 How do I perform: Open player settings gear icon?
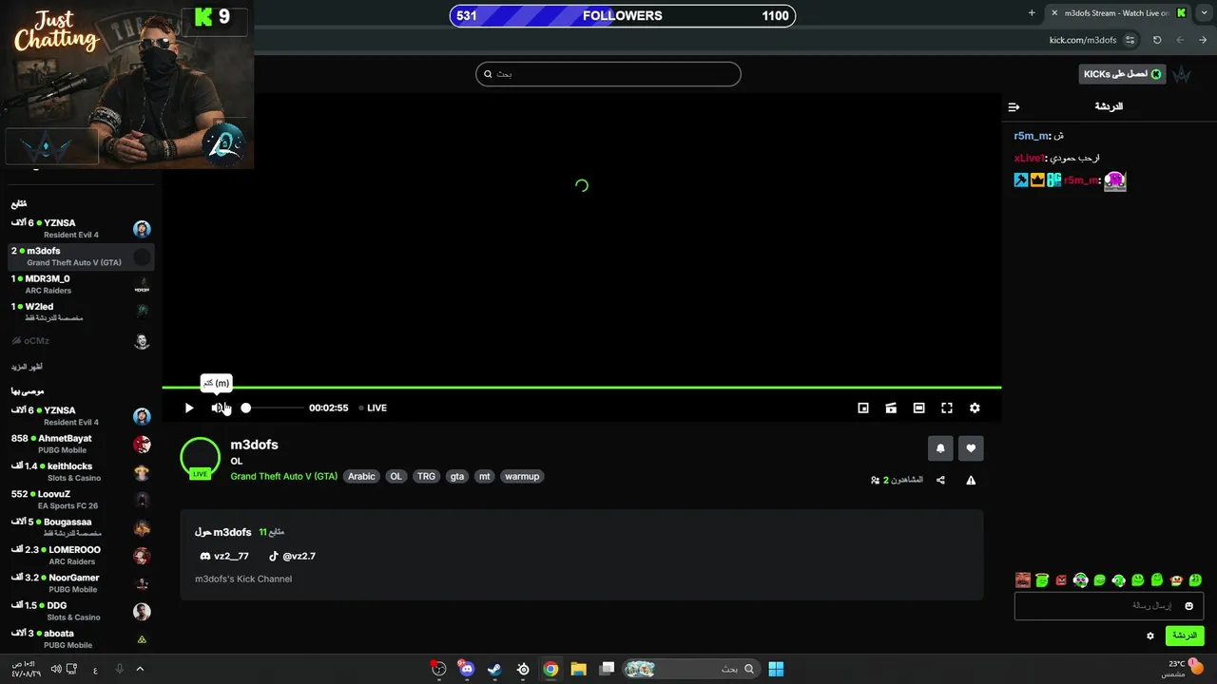coord(975,408)
